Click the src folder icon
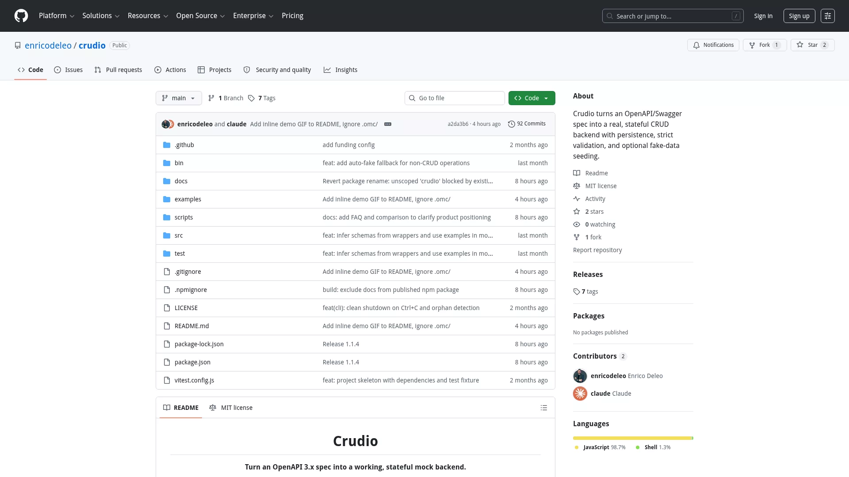Screen dimensions: 849x477 pos(167,235)
